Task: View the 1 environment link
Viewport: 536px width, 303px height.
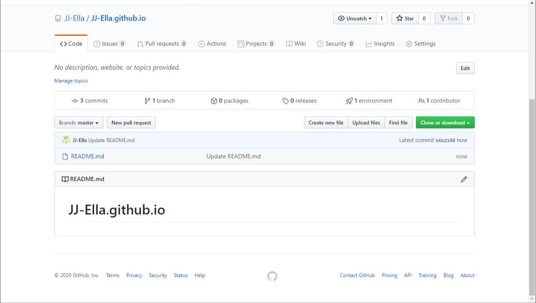Action: point(369,101)
